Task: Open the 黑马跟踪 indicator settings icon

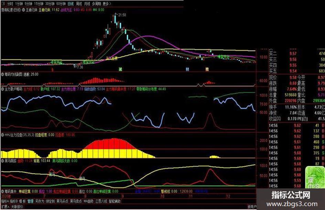Action: coord(3,161)
